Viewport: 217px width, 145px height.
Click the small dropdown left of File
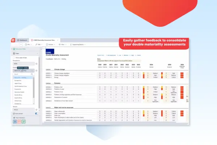coord(21,45)
